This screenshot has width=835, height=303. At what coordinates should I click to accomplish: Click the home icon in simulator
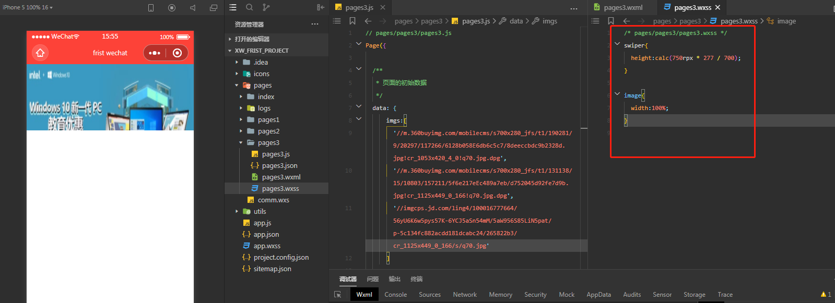(40, 53)
